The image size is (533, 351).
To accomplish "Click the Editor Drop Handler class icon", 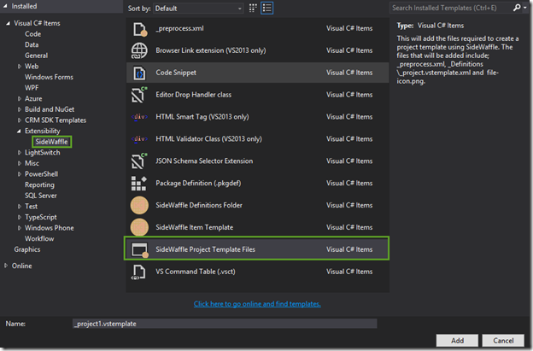I will coord(139,95).
